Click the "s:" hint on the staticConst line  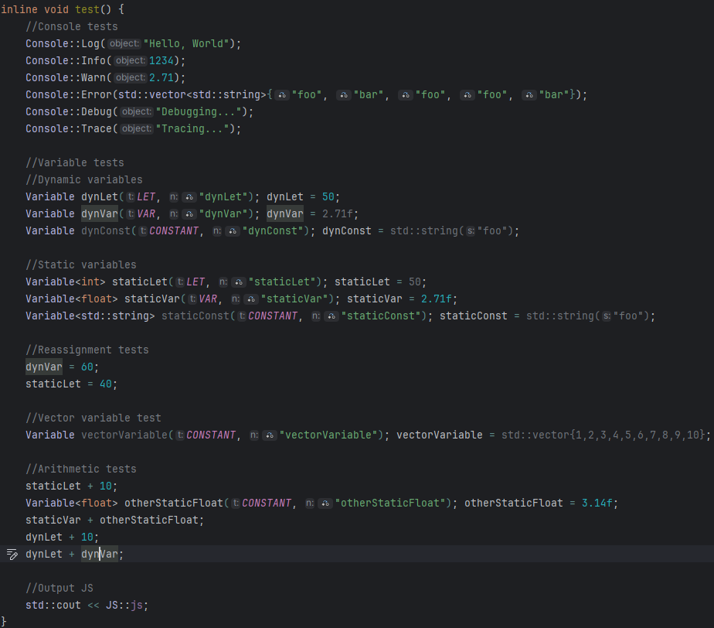coord(607,316)
